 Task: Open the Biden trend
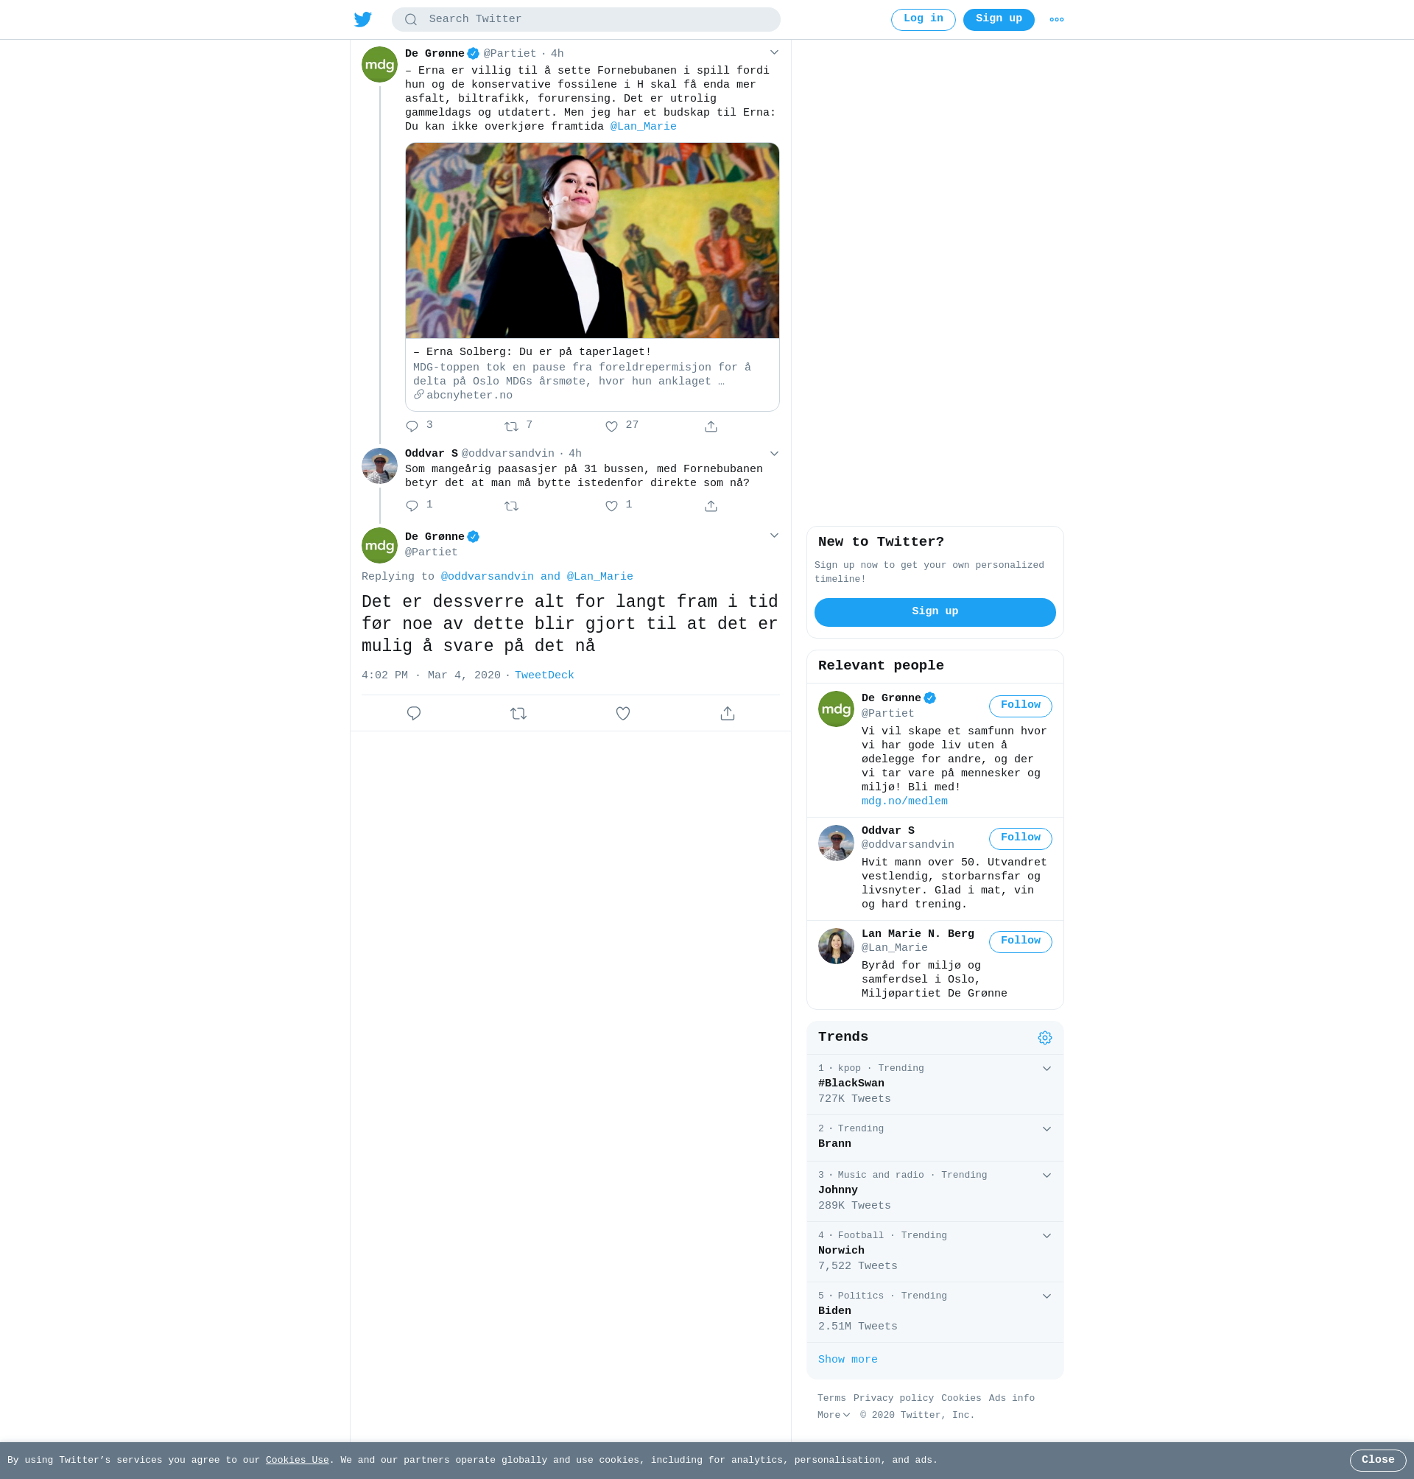(834, 1311)
